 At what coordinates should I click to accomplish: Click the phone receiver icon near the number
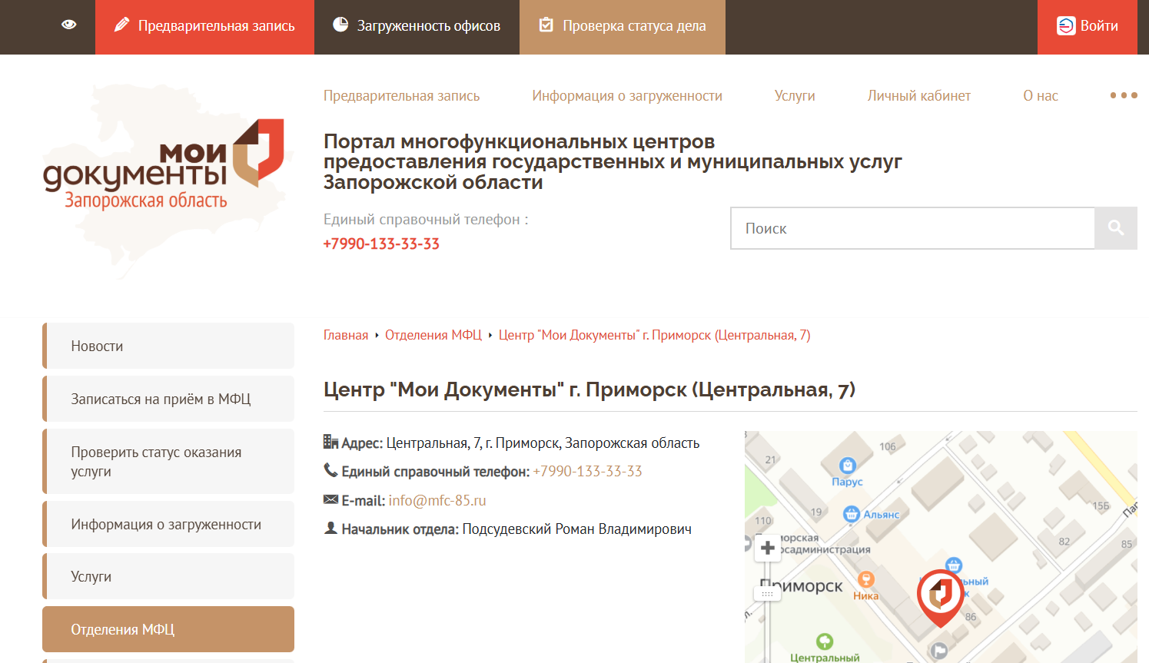(x=329, y=471)
